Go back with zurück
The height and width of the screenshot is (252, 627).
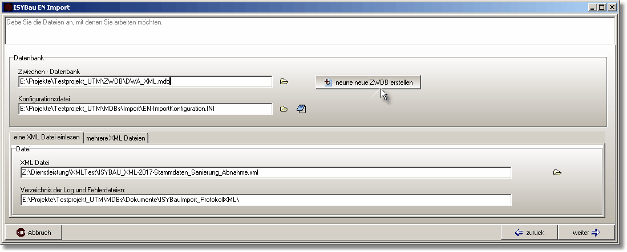529,233
